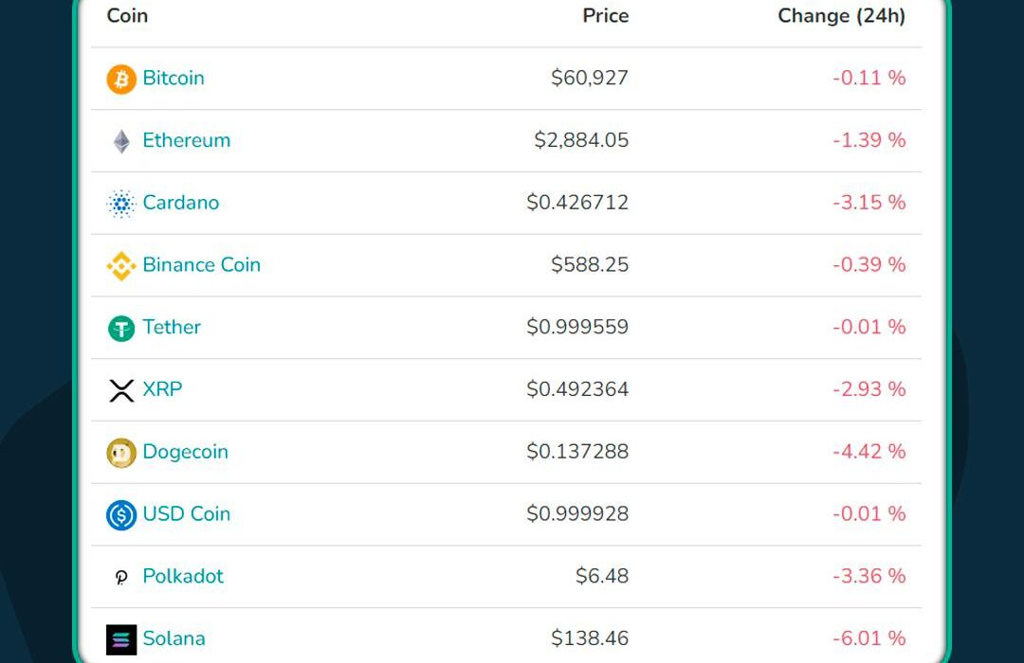The image size is (1024, 663).
Task: Click the black XRP logo icon
Action: [x=121, y=390]
